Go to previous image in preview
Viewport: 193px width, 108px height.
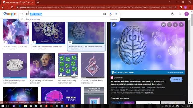pyautogui.click(x=175, y=25)
